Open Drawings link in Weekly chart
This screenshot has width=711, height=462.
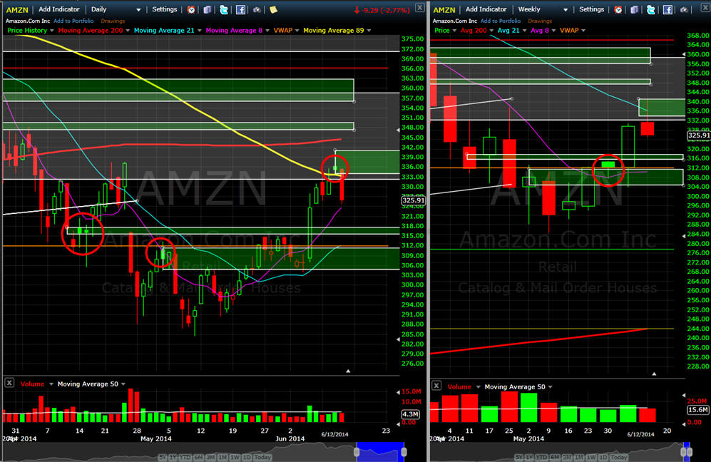point(540,21)
